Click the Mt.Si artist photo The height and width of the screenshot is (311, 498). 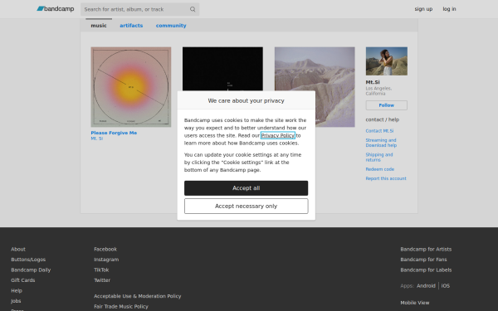[x=387, y=61]
